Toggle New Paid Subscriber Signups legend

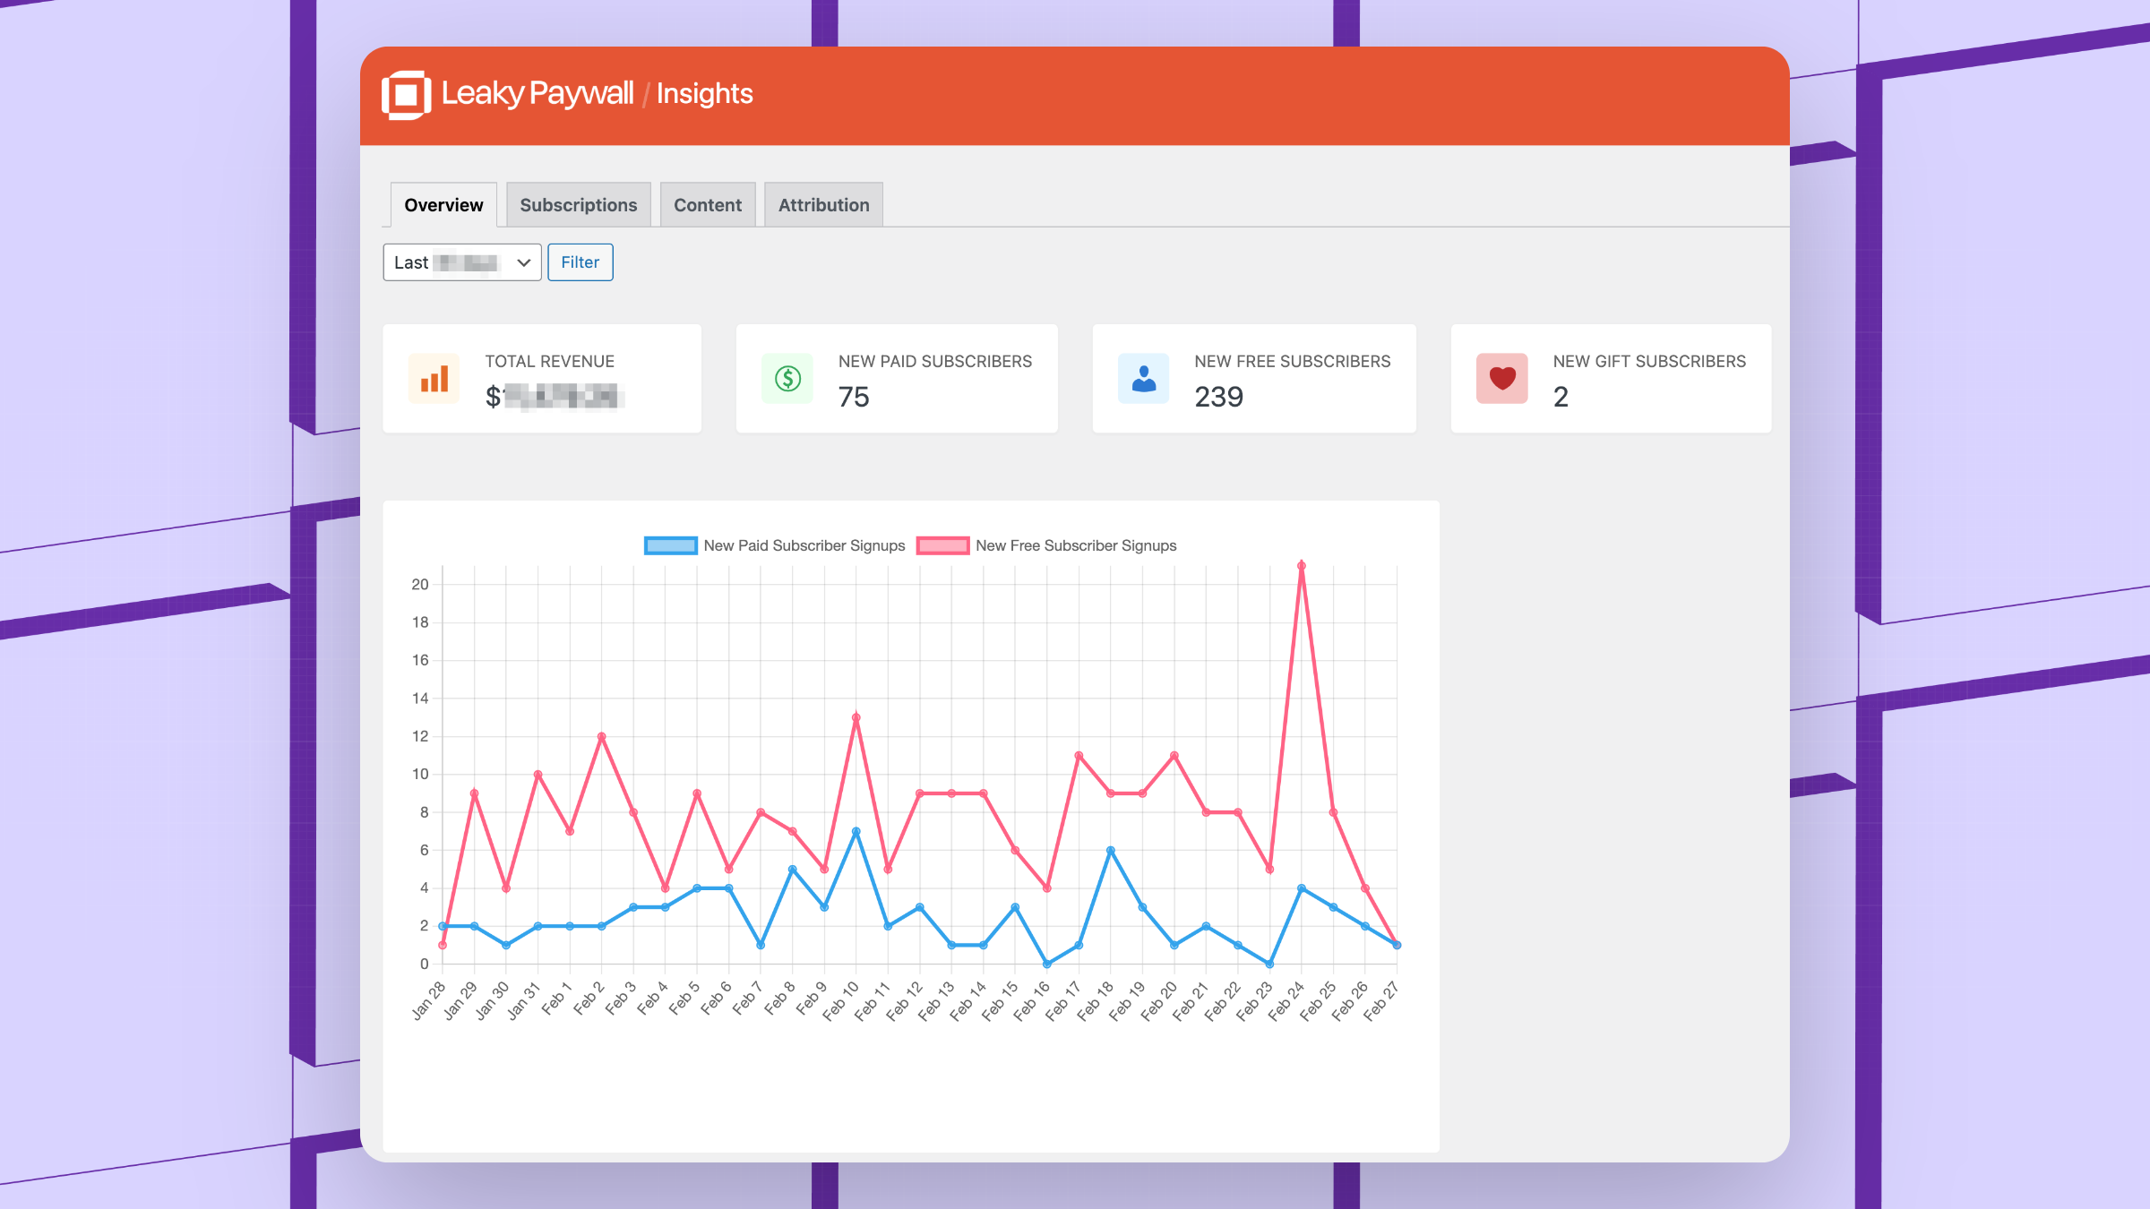click(775, 545)
